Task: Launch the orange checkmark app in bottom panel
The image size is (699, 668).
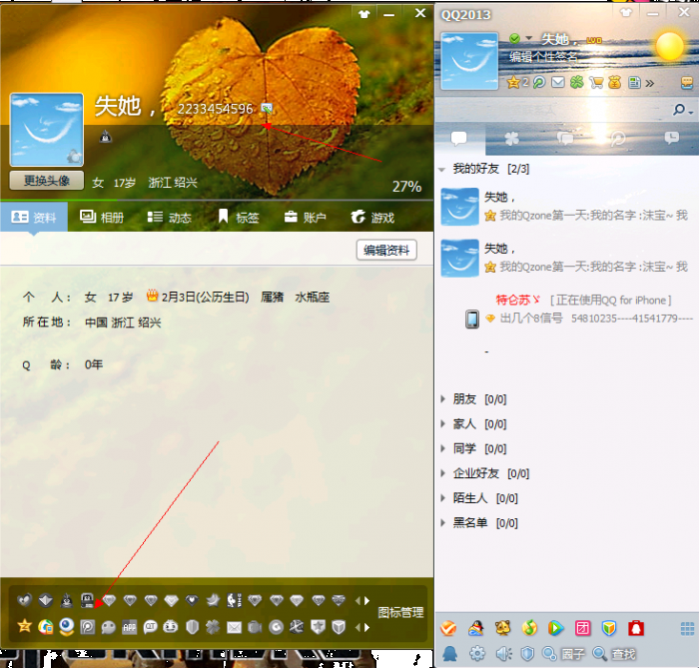Action: point(448,628)
